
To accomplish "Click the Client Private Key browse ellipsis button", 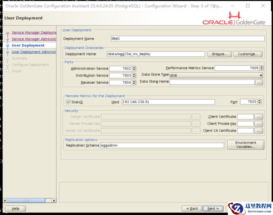I will pos(259,124).
